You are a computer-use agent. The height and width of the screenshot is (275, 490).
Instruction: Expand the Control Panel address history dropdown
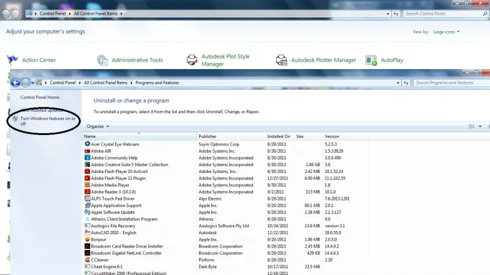click(388, 13)
